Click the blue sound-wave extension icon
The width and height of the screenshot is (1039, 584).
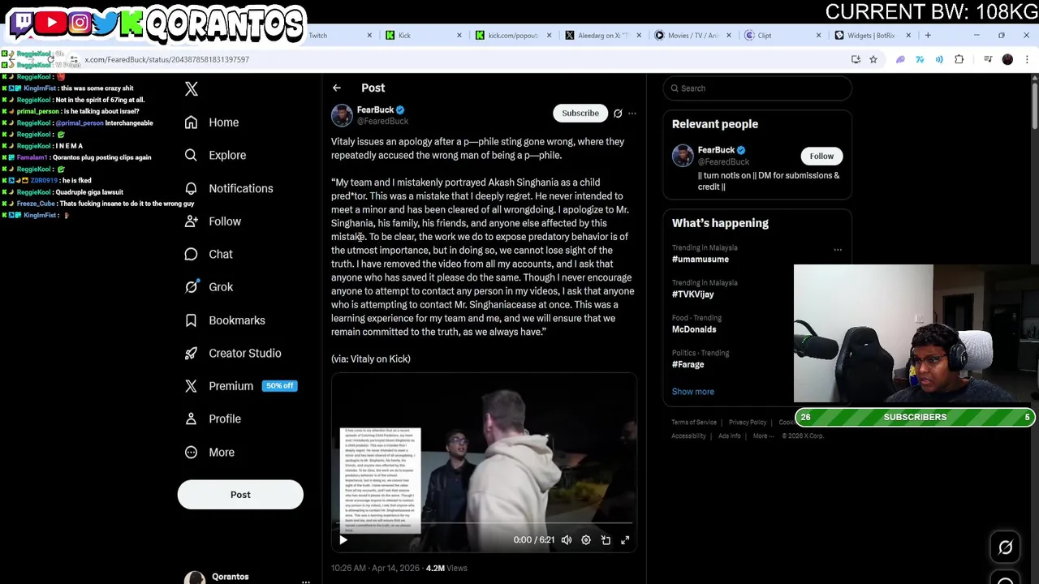tap(939, 59)
